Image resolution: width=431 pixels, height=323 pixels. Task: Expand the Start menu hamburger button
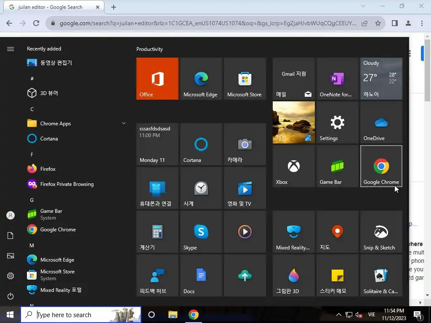pyautogui.click(x=11, y=49)
